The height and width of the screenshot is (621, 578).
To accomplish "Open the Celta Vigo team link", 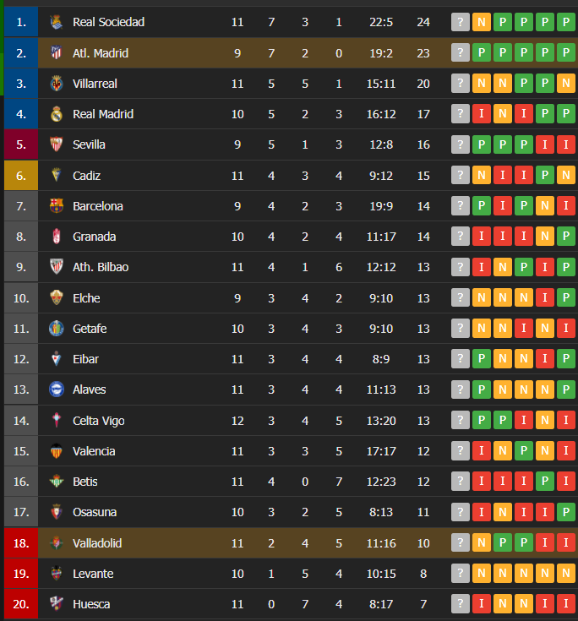I will click(99, 421).
